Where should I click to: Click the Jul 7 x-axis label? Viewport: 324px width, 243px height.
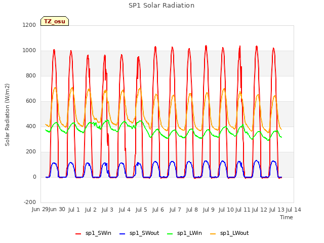175,210
